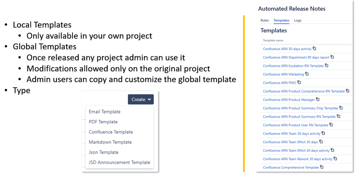Open Confluence Comprehensive Template link

291,168
